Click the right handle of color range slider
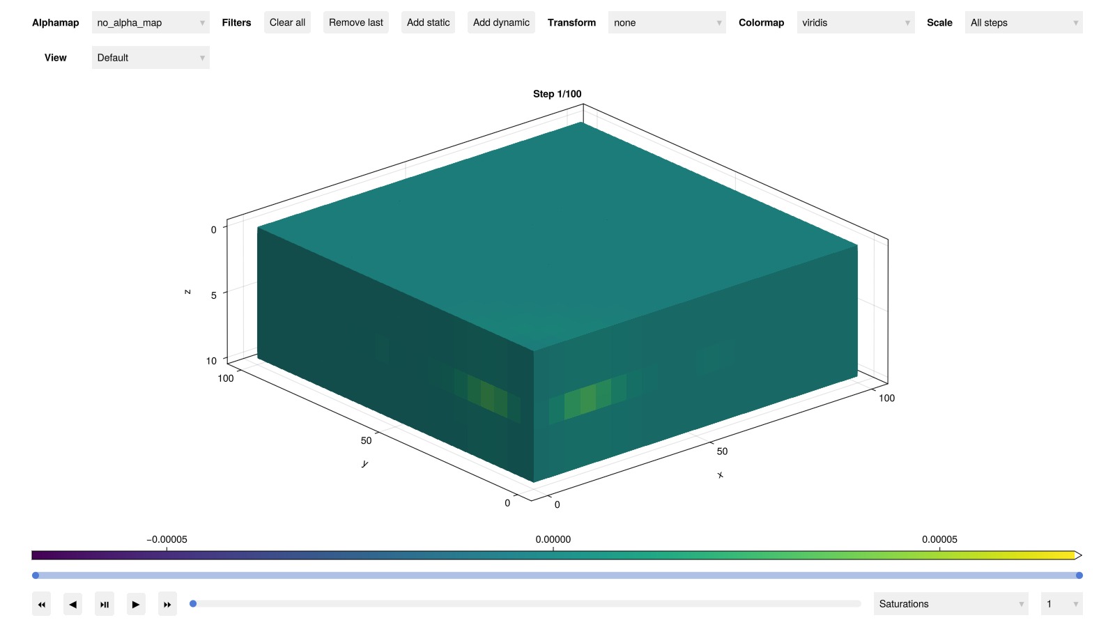1115x627 pixels. 1079,575
